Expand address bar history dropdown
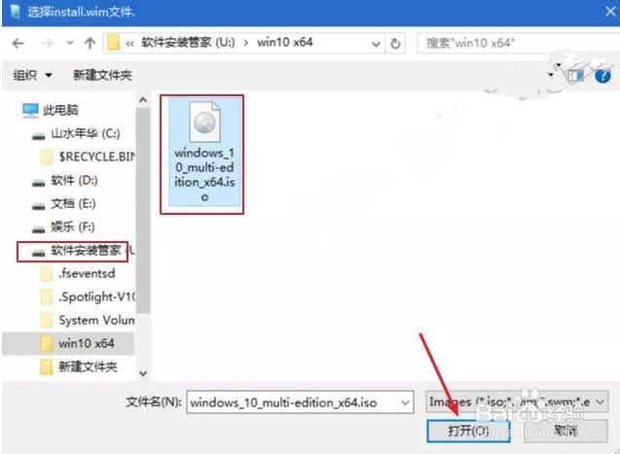The width and height of the screenshot is (620, 454). tap(376, 44)
